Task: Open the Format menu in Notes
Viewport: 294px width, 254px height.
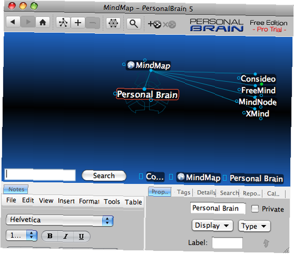Action: point(89,201)
